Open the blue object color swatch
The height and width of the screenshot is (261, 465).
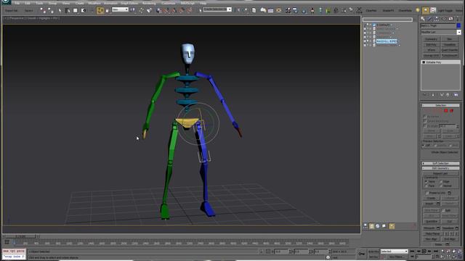pos(458,26)
